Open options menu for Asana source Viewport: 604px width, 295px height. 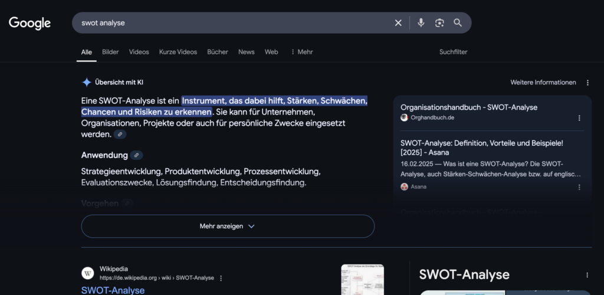pos(579,187)
